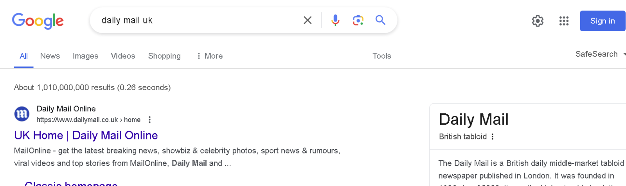The image size is (626, 186).
Task: Open the settings gear icon
Action: [538, 21]
